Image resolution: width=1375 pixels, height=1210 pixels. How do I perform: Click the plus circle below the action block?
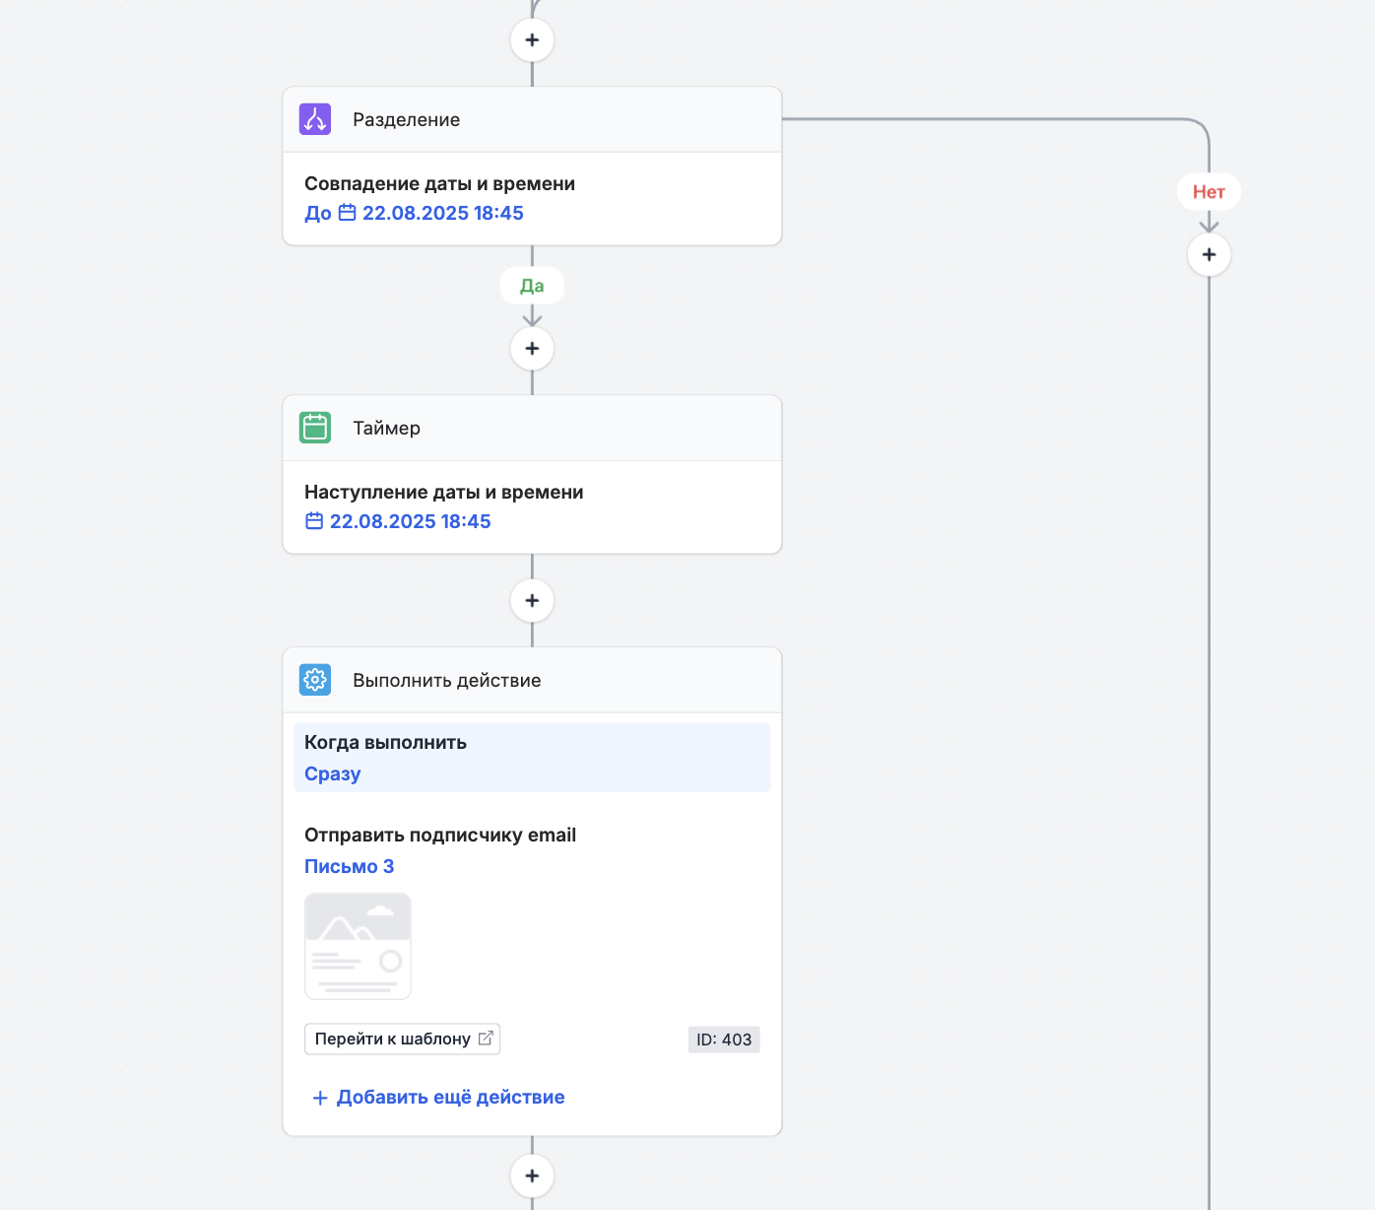coord(532,1176)
